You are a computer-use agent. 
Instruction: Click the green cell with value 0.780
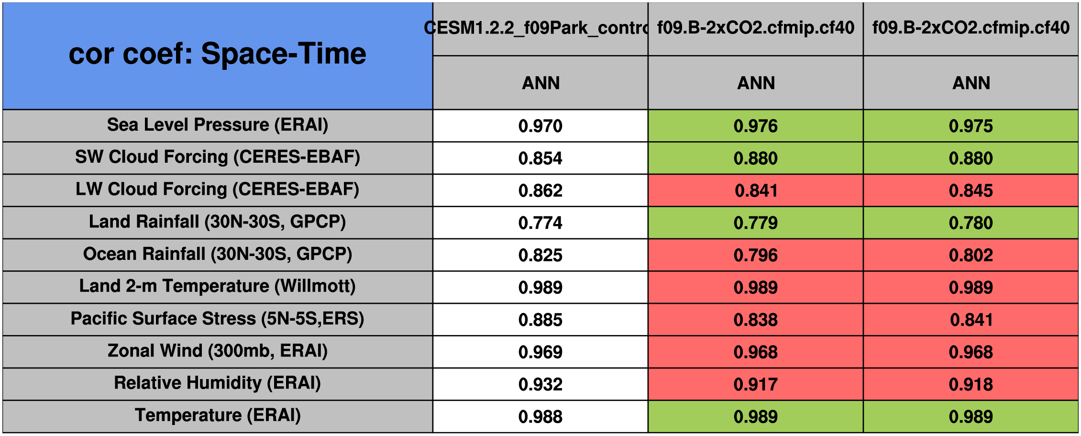pyautogui.click(x=971, y=223)
